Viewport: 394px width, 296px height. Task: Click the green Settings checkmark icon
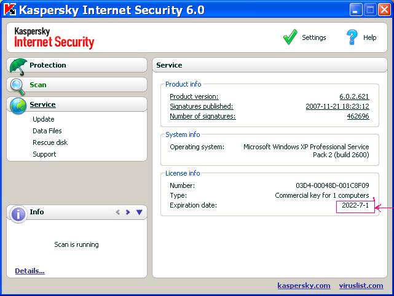tap(290, 37)
